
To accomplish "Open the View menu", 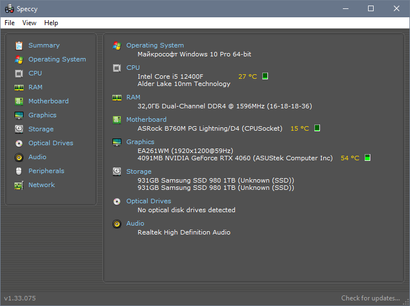I will point(29,23).
